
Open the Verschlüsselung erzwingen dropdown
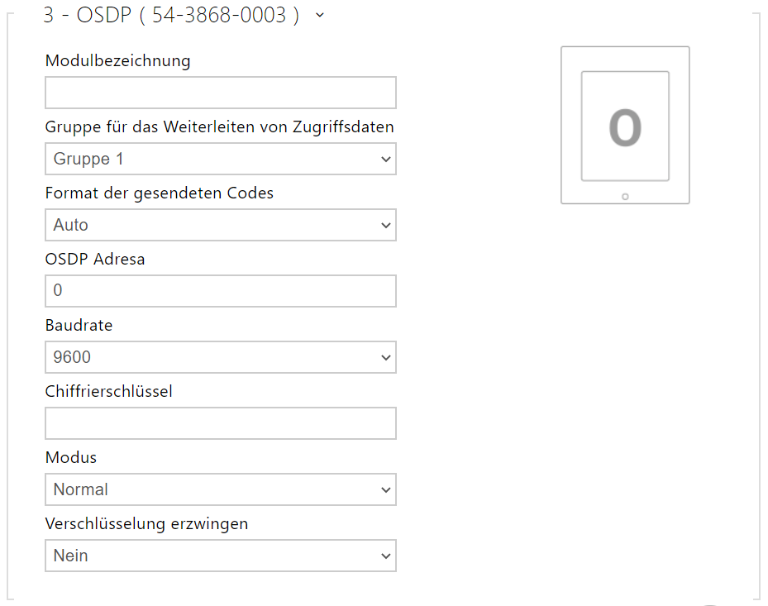[x=221, y=556]
